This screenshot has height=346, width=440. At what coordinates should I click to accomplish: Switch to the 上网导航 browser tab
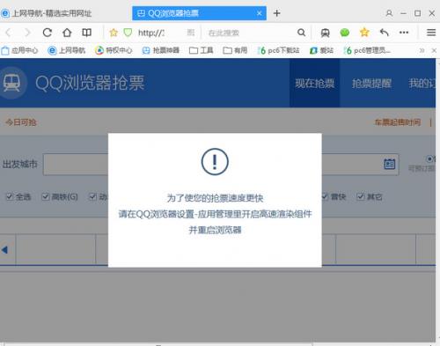coord(47,13)
